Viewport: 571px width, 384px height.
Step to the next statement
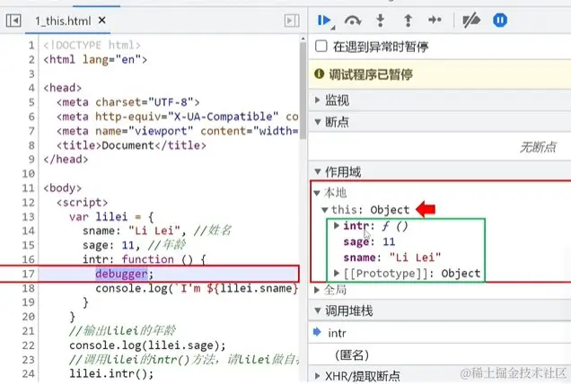tap(435, 20)
